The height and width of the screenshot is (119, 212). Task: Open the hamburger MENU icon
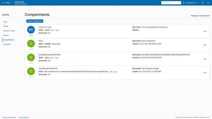click(3, 3)
